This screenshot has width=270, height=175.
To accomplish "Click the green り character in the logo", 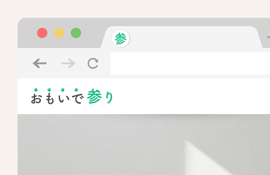I will 109,97.
